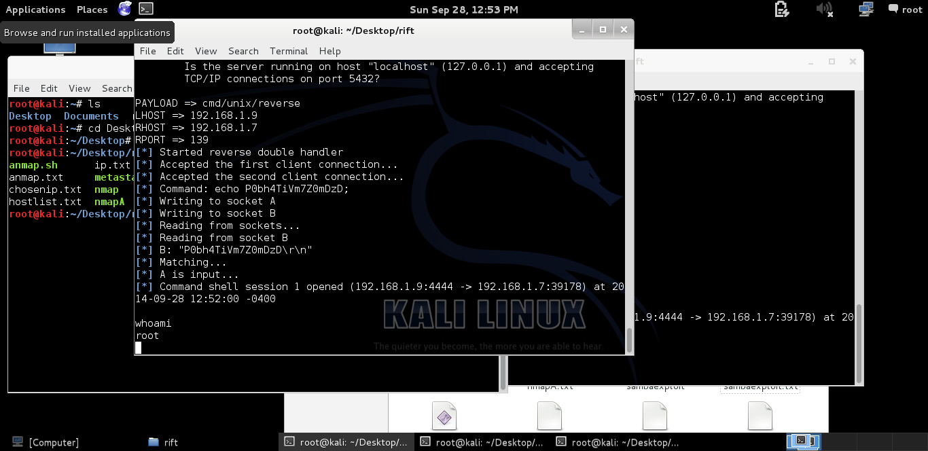Open View menu in left terminal window
928x451 pixels.
click(79, 88)
